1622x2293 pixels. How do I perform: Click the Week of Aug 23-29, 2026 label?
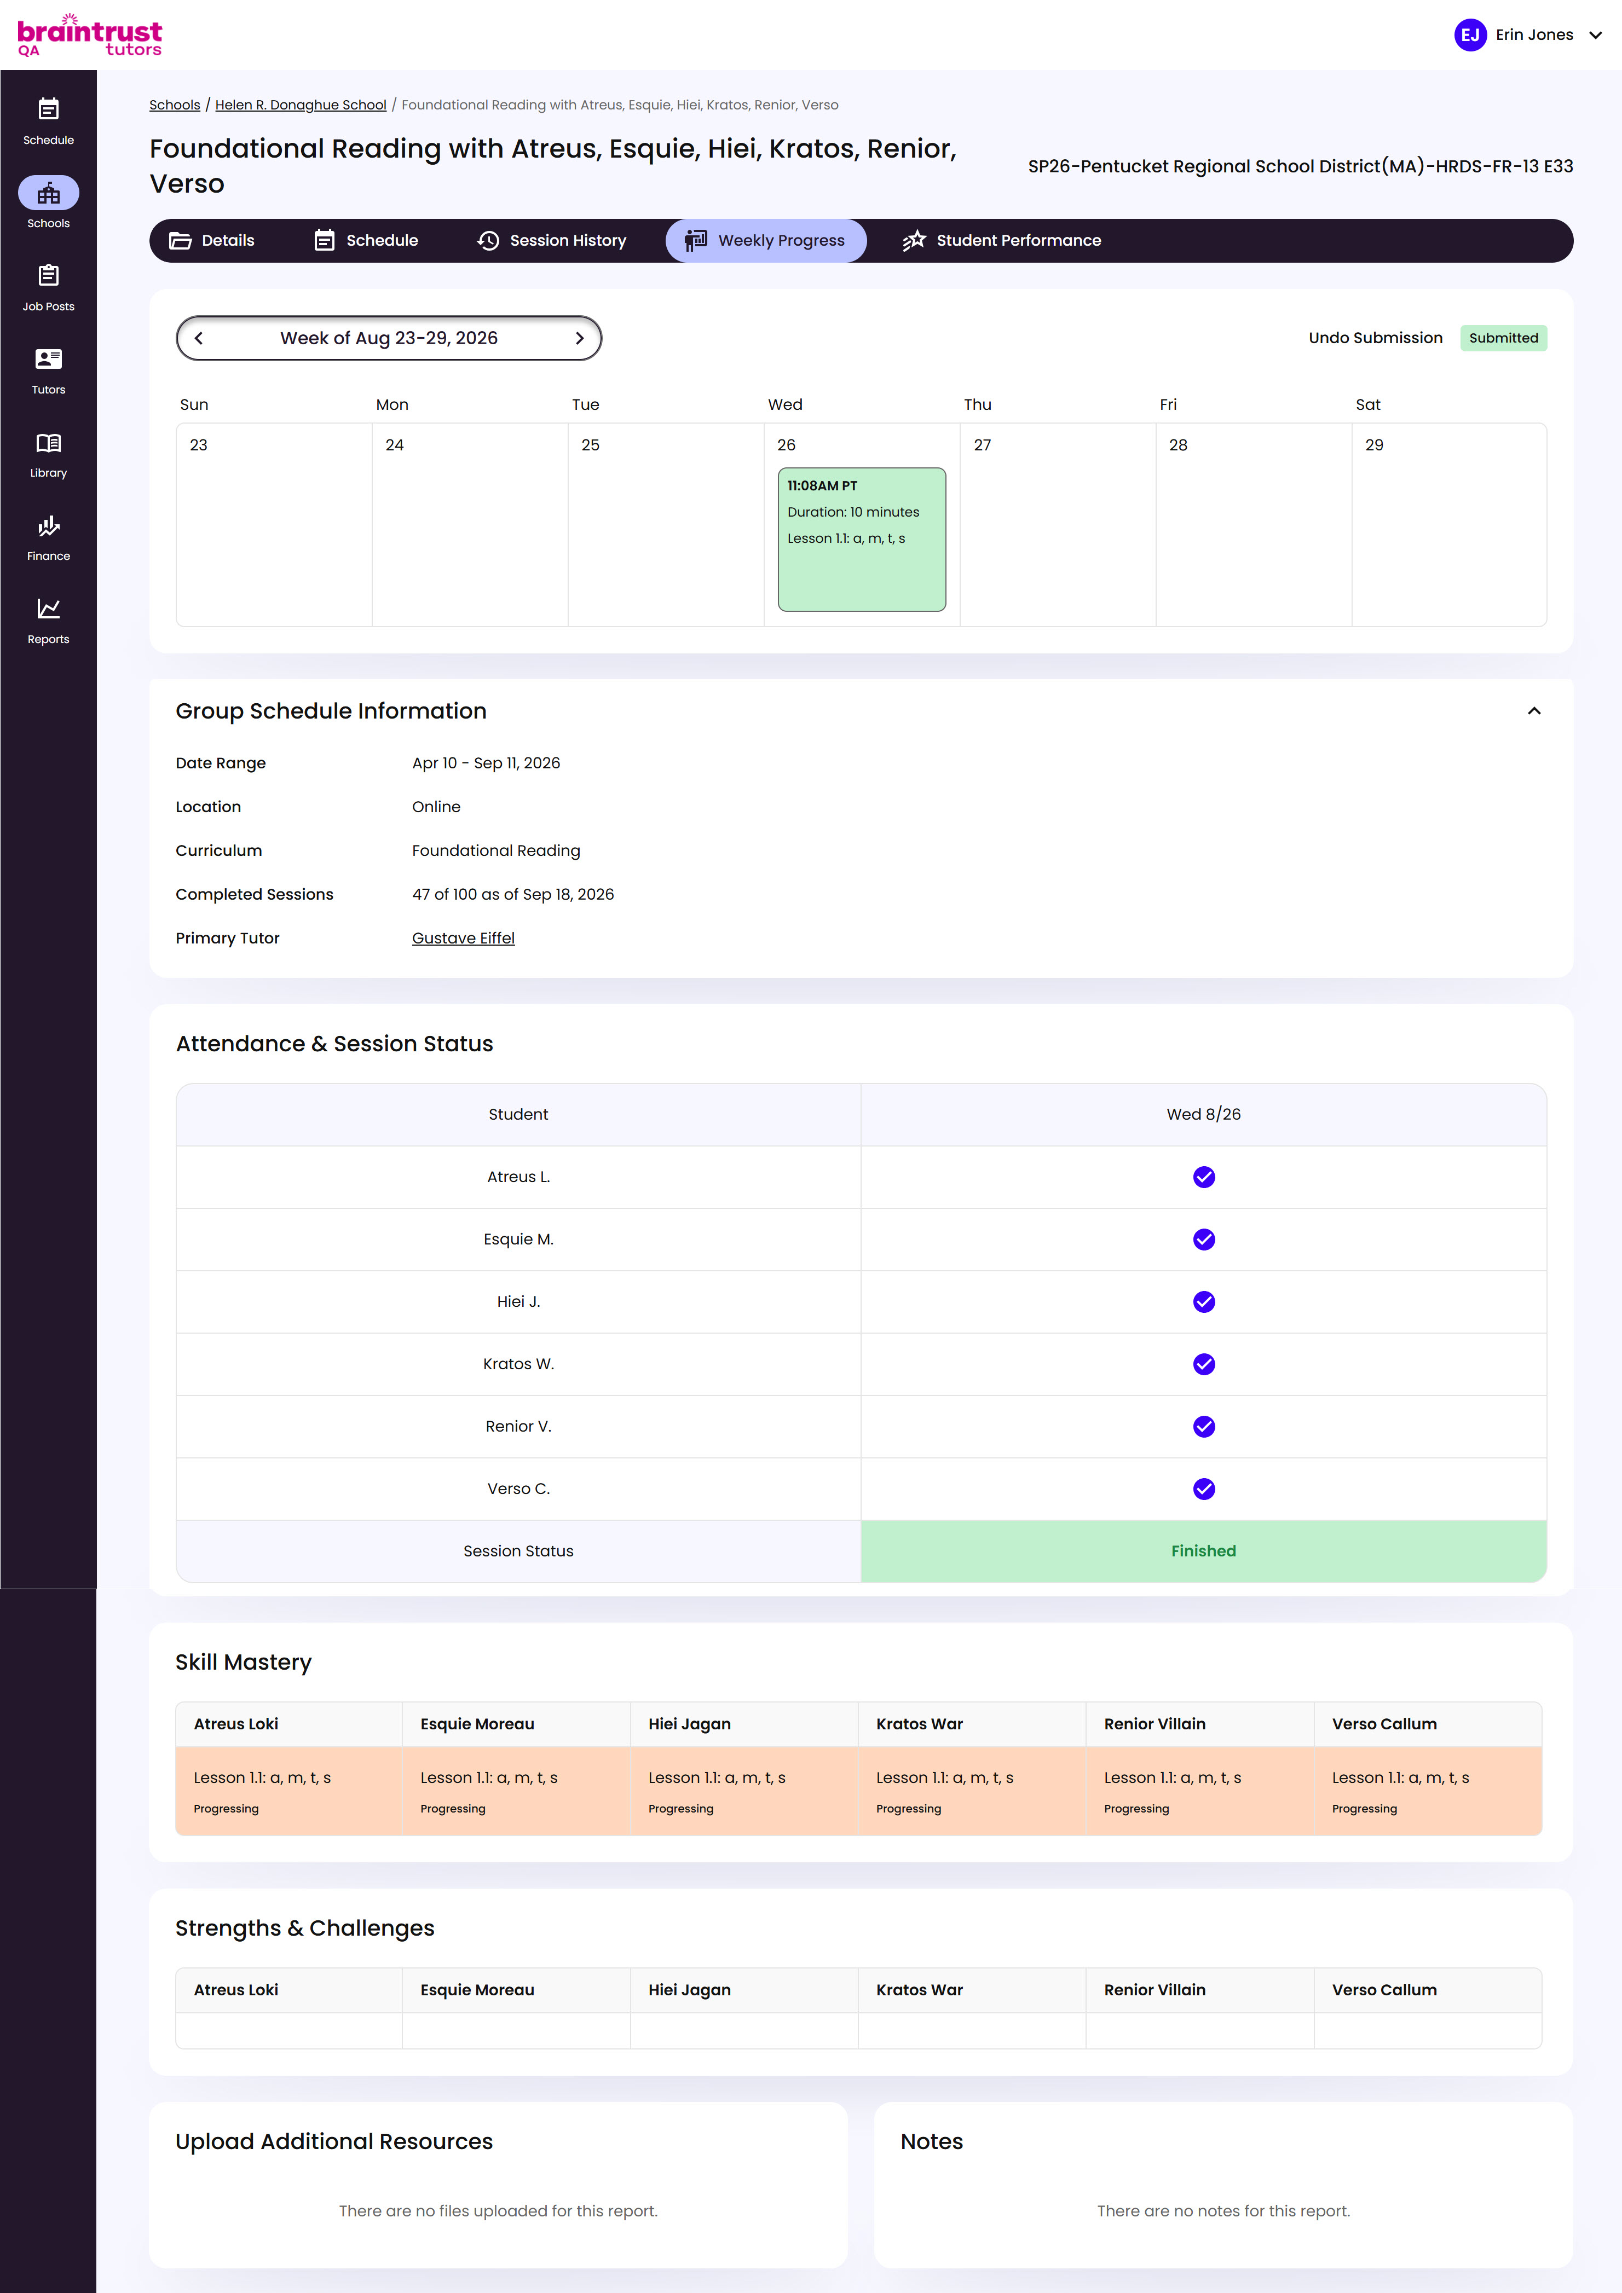389,339
